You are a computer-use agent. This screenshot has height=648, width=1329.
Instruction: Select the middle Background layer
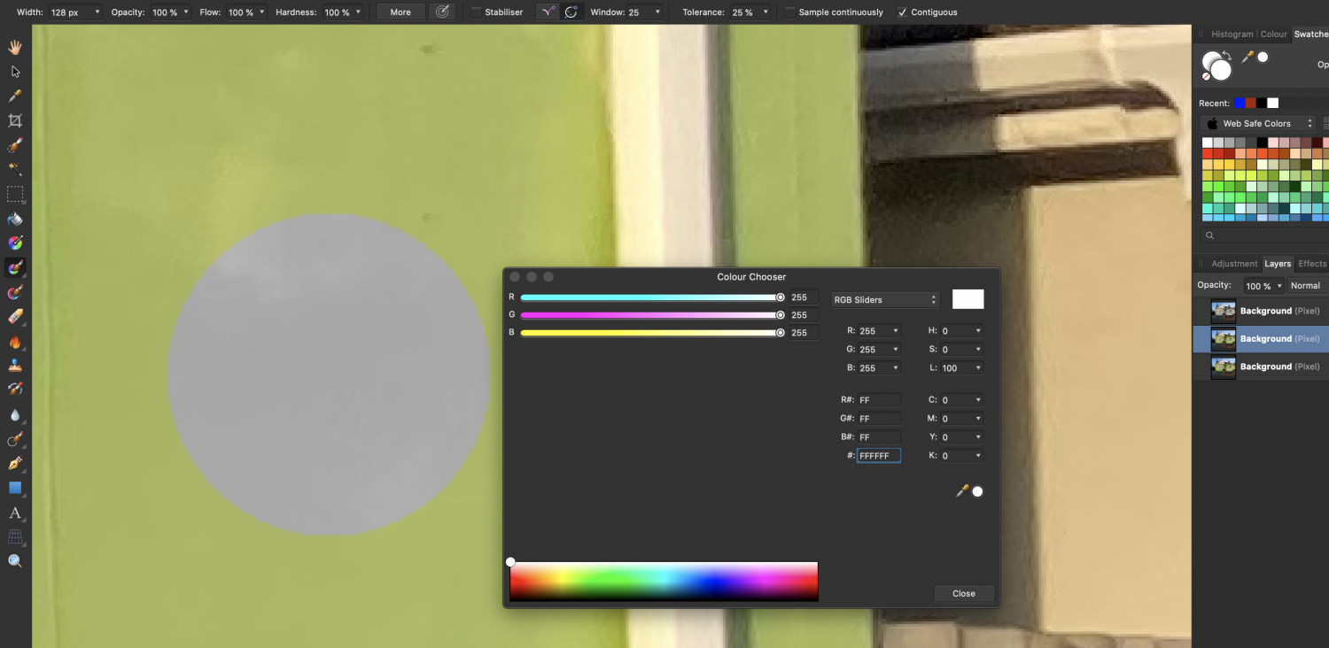[x=1267, y=338]
